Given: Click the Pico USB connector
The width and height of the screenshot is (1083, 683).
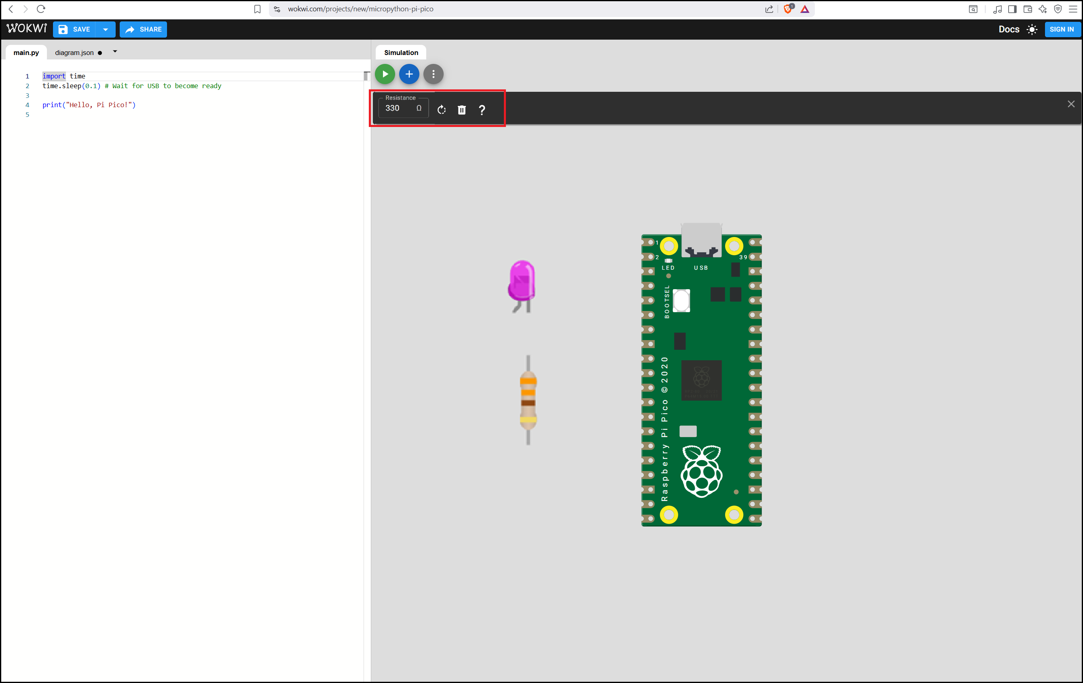Looking at the screenshot, I should pyautogui.click(x=701, y=240).
